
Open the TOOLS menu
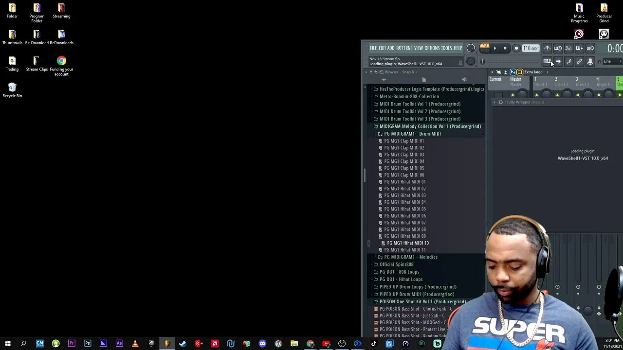point(446,48)
